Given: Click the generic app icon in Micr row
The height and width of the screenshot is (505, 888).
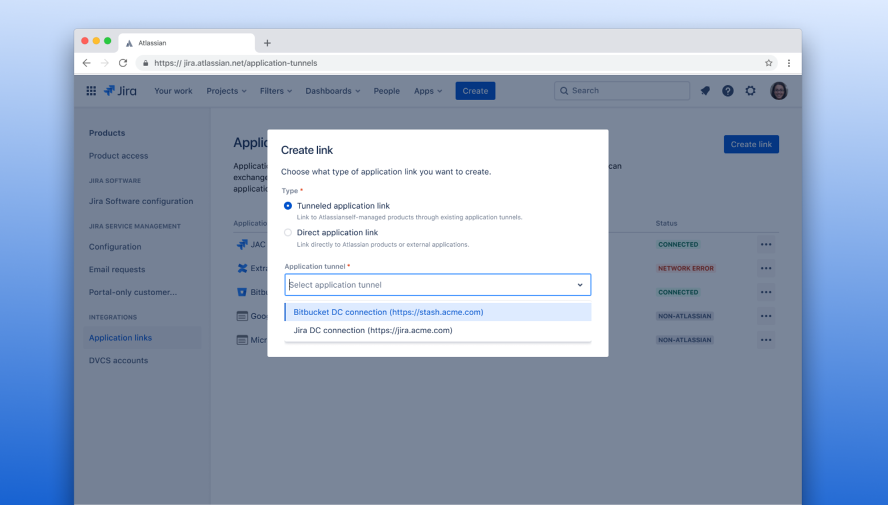Looking at the screenshot, I should (242, 340).
